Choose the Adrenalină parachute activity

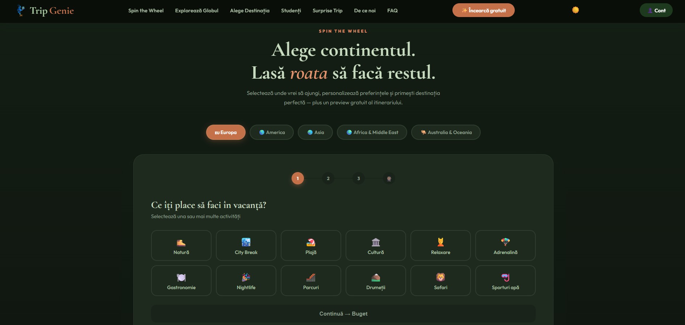tap(505, 246)
